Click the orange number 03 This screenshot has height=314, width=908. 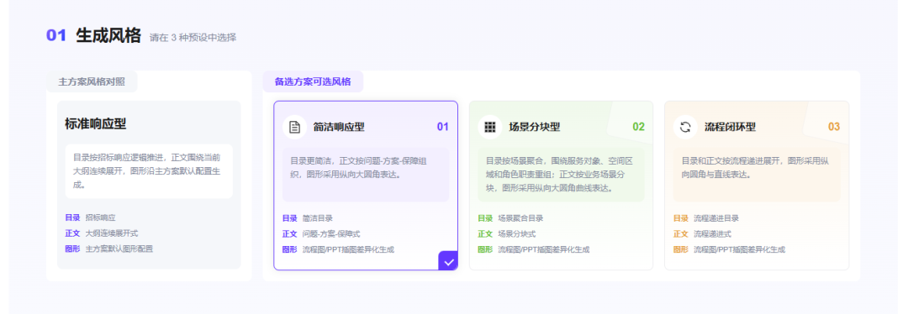pyautogui.click(x=834, y=128)
